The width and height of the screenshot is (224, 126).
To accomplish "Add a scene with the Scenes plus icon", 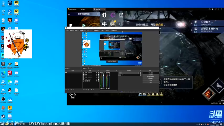I will pyautogui.click(x=66, y=90).
